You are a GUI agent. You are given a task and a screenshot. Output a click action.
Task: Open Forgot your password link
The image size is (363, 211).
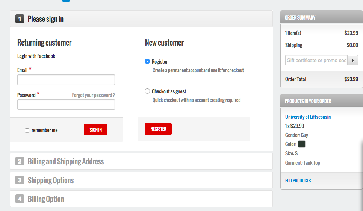pyautogui.click(x=93, y=95)
